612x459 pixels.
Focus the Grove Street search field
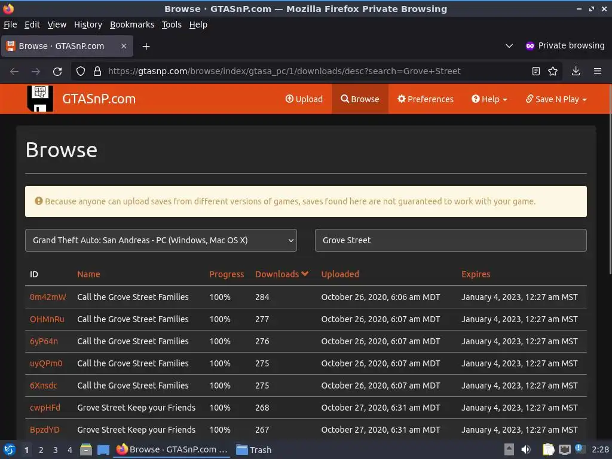(x=451, y=240)
